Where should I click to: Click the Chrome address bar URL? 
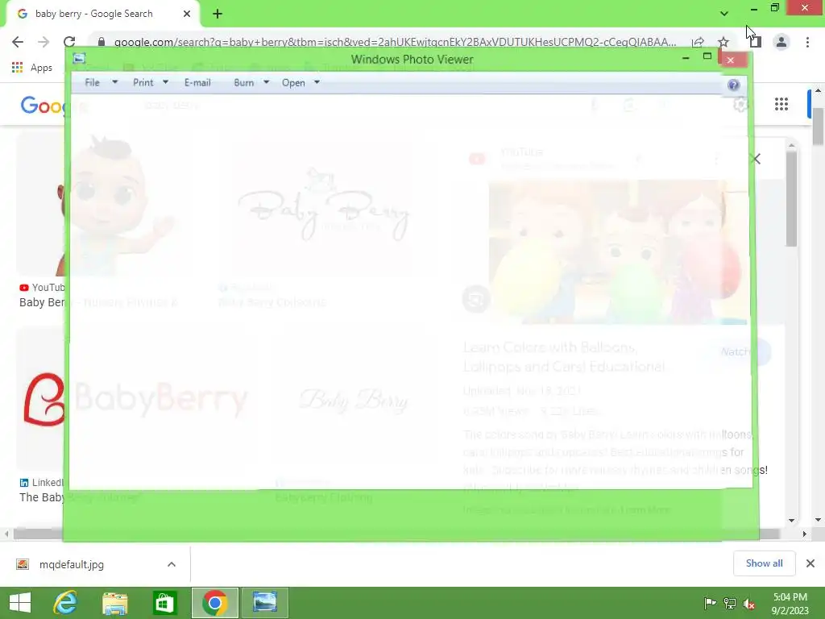point(395,42)
